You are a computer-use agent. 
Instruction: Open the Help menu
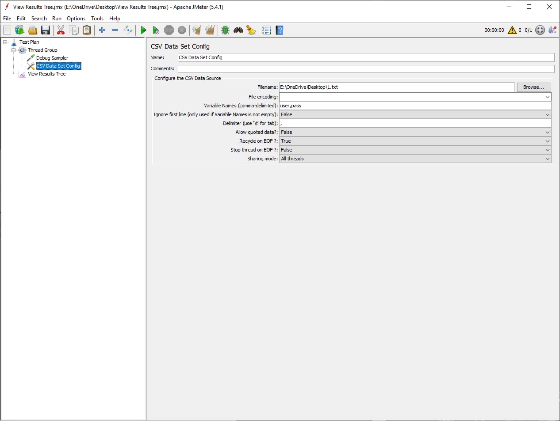(115, 19)
